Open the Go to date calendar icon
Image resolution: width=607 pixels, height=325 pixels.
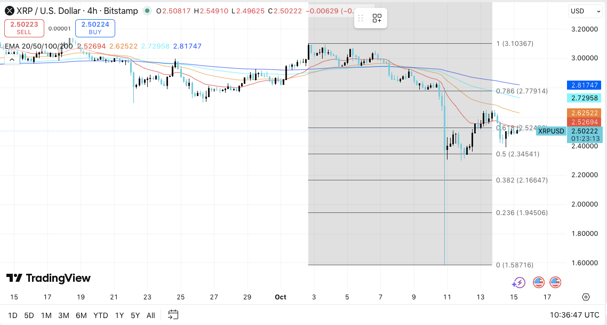pyautogui.click(x=173, y=315)
